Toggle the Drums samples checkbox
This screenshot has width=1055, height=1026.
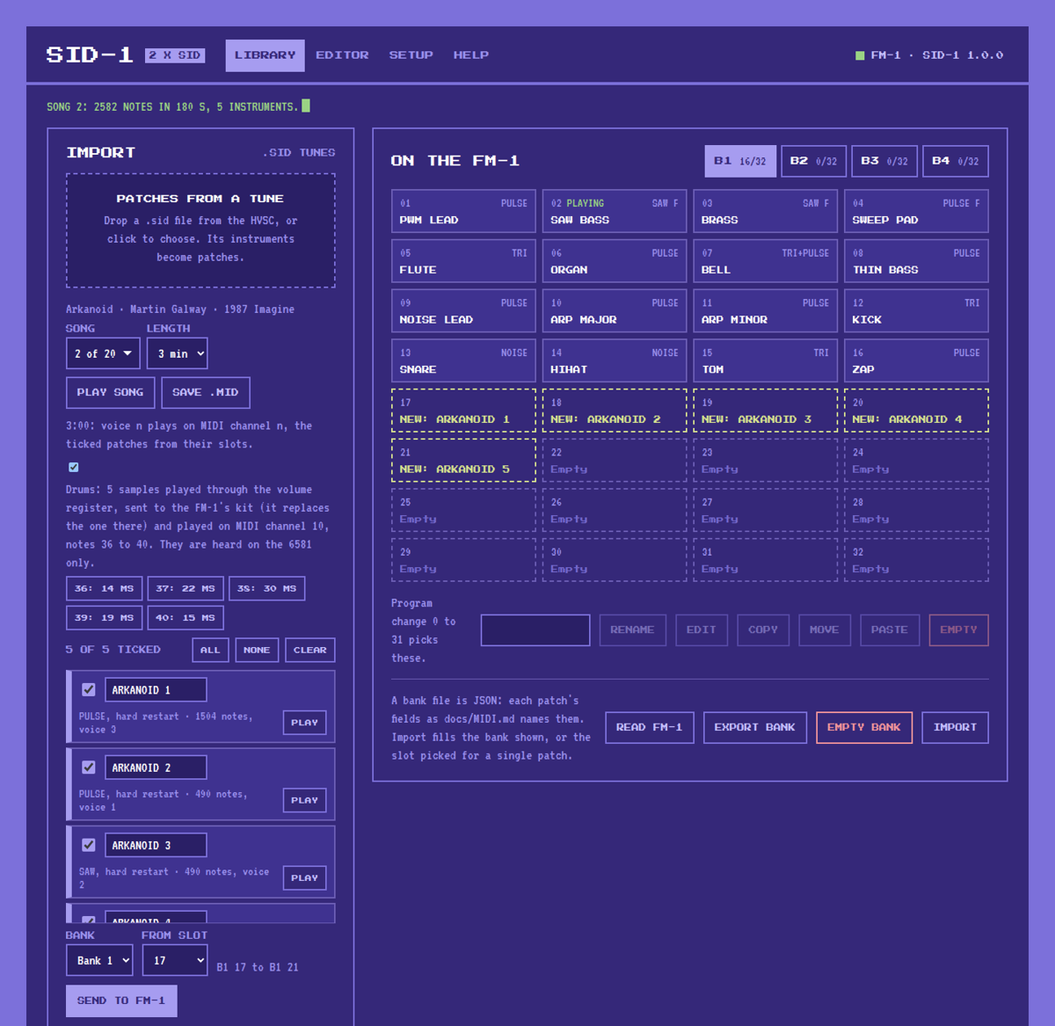pyautogui.click(x=73, y=468)
